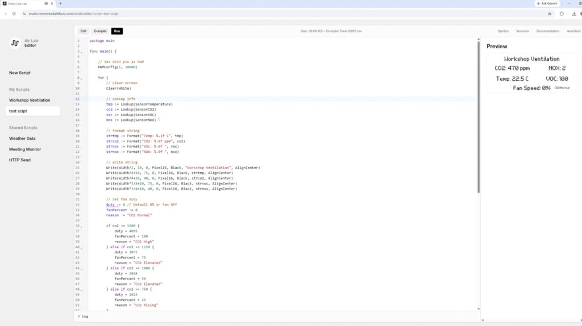Collapse the else if co2 >= 1000 fold
This screenshot has width=582, height=326.
[82, 269]
